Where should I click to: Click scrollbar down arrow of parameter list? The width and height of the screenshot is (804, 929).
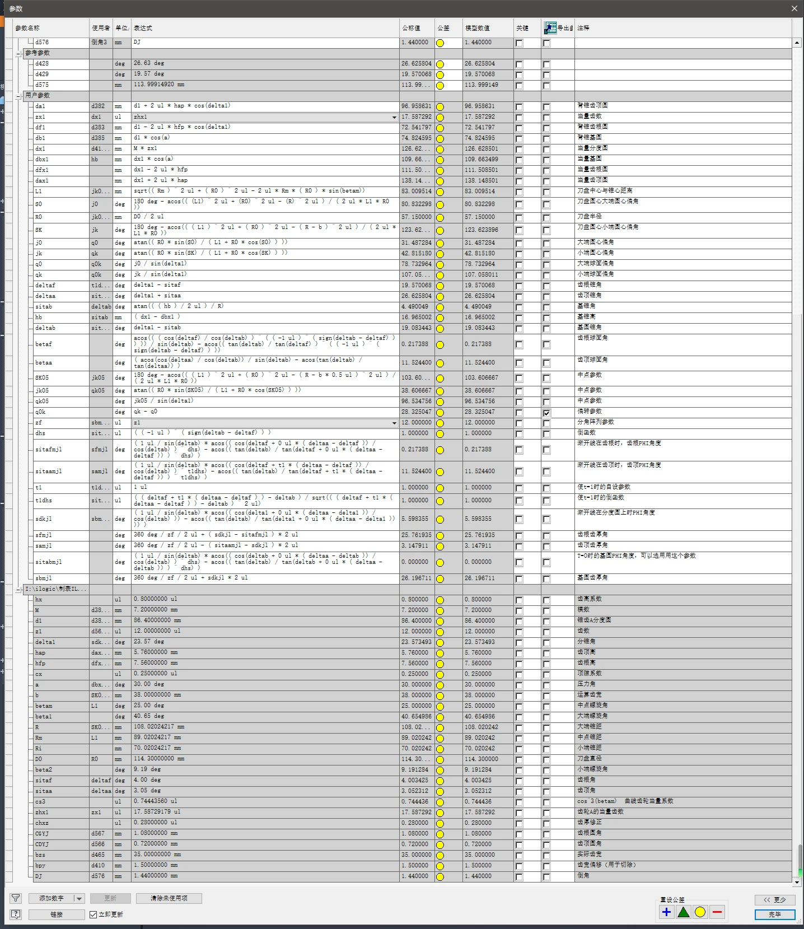(797, 882)
